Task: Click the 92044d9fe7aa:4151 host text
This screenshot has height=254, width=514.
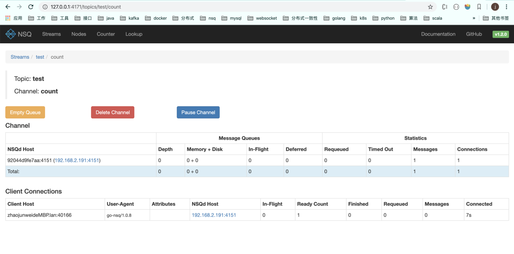Action: point(30,160)
